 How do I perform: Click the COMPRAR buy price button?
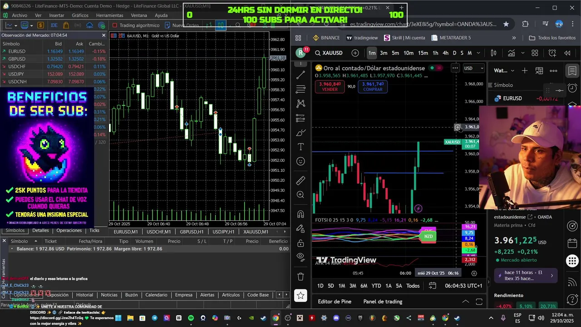click(x=373, y=87)
